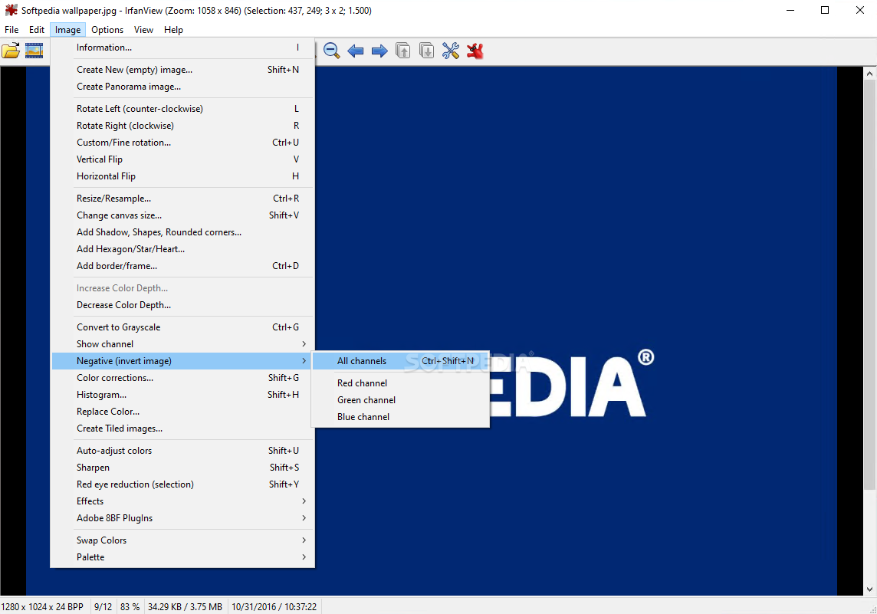Click the vertical scrollbar down arrow
The image size is (877, 614).
(x=870, y=589)
